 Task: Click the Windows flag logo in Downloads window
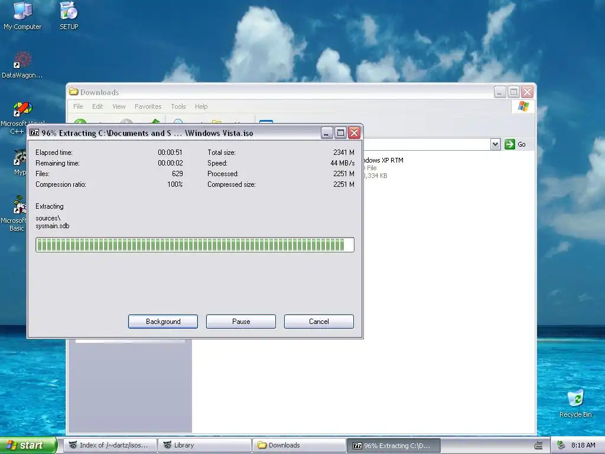coord(523,106)
